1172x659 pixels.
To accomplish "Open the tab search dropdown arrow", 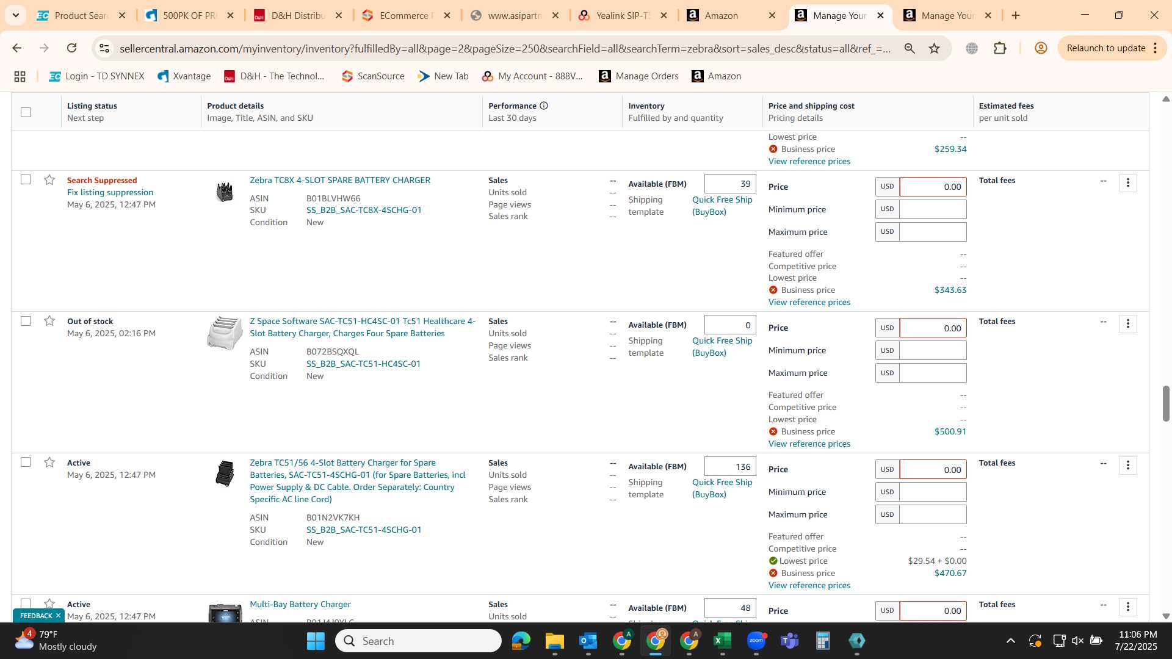I will 16,15.
